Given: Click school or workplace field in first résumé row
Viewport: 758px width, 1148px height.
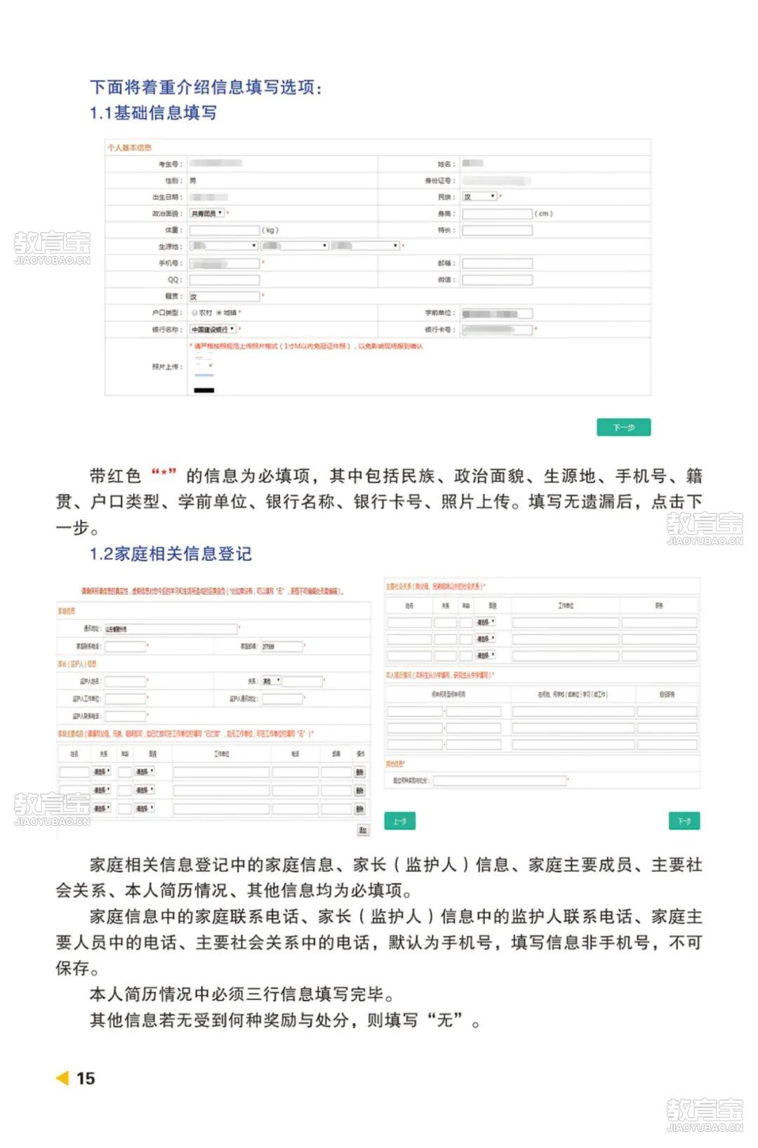Looking at the screenshot, I should [573, 712].
